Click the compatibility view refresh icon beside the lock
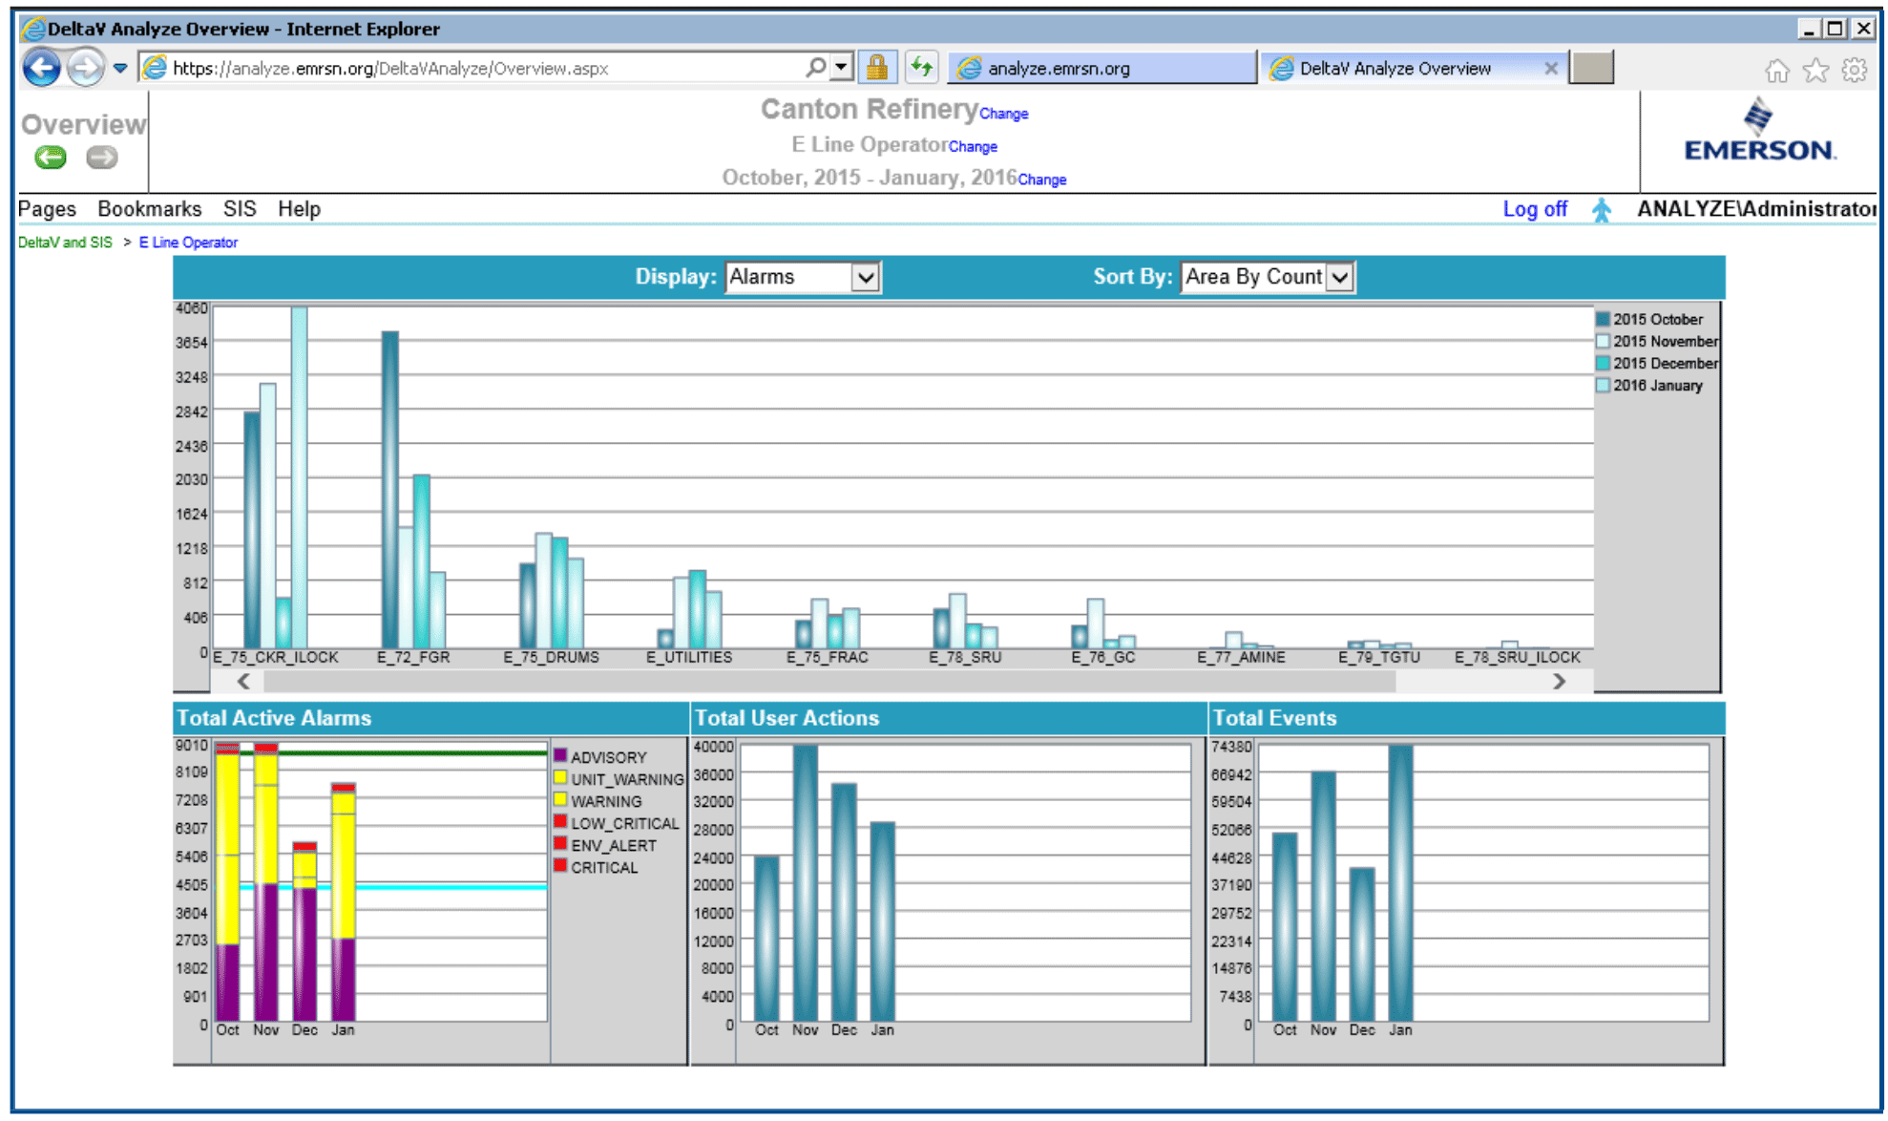Screen dimensions: 1888x1121 click(921, 67)
